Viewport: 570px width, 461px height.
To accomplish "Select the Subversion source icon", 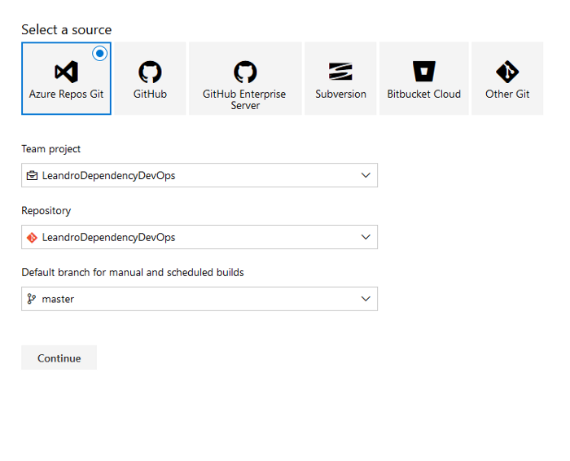I will 340,71.
